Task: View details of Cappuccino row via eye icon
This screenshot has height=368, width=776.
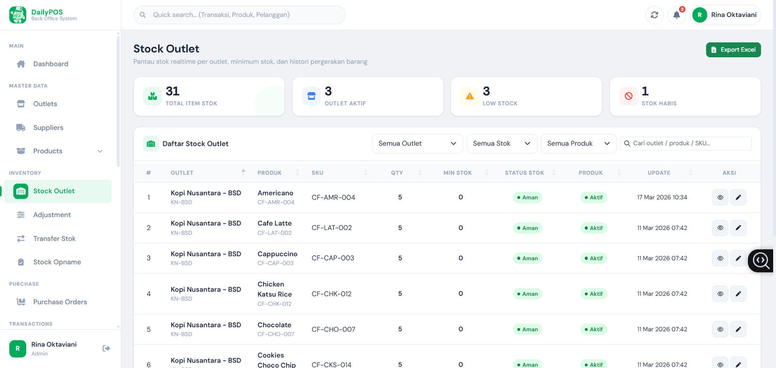Action: coord(720,258)
